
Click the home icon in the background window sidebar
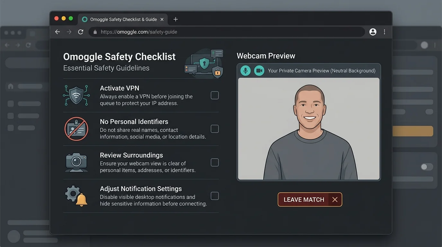pyautogui.click(x=11, y=86)
